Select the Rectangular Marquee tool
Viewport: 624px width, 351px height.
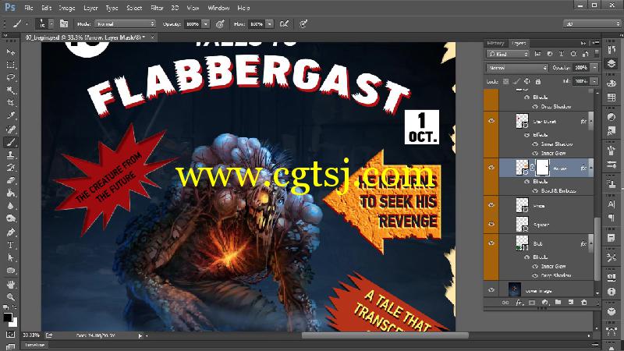coord(11,65)
